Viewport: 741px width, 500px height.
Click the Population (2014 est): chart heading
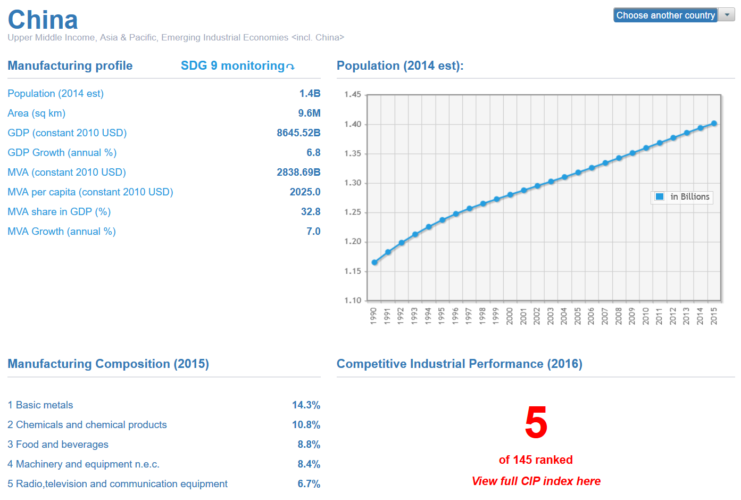click(x=400, y=65)
